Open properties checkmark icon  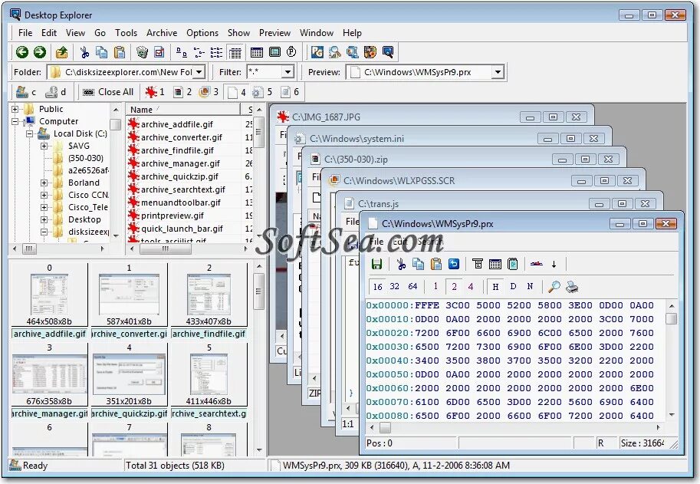[x=159, y=52]
